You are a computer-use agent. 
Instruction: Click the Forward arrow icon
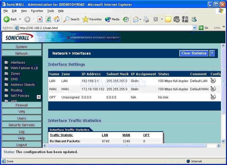(27, 19)
